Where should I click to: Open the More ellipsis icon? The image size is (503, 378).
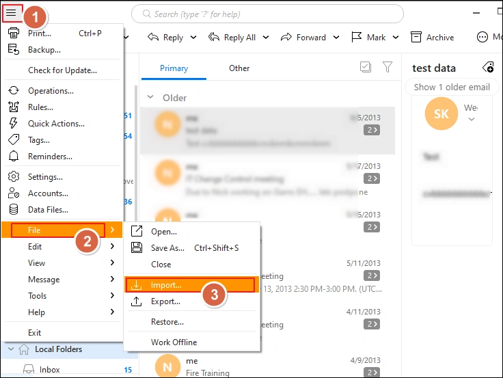[482, 37]
